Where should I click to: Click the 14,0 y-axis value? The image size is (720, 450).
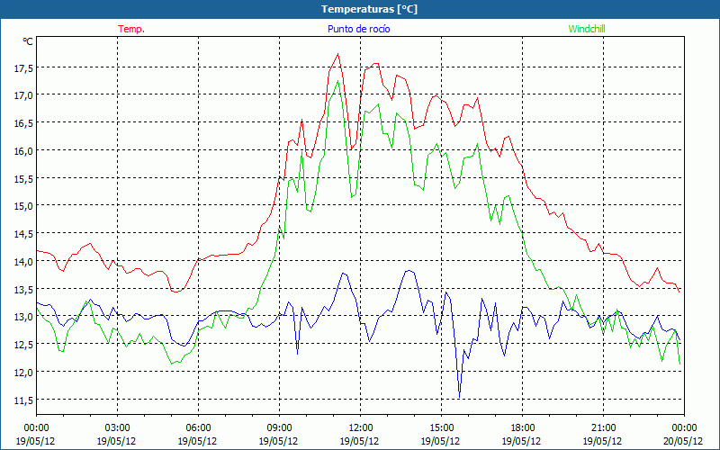click(23, 261)
